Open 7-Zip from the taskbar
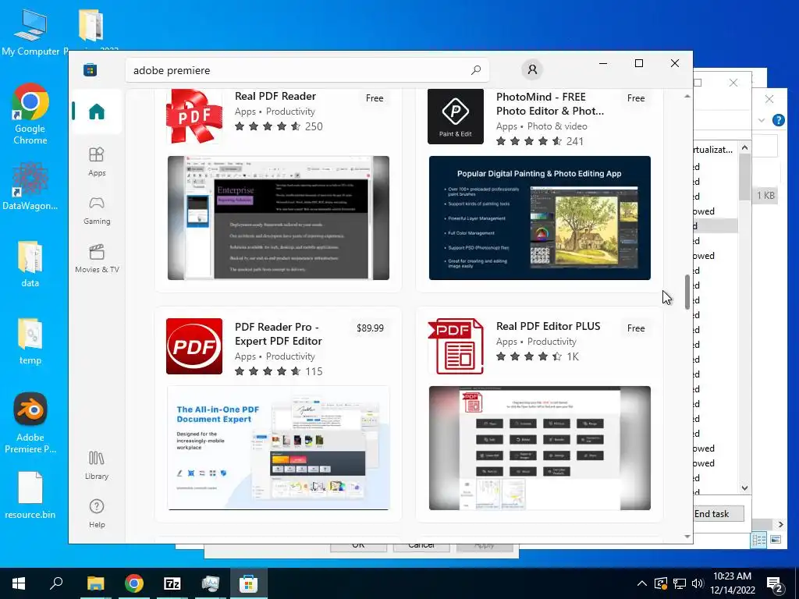The image size is (799, 599). (172, 583)
